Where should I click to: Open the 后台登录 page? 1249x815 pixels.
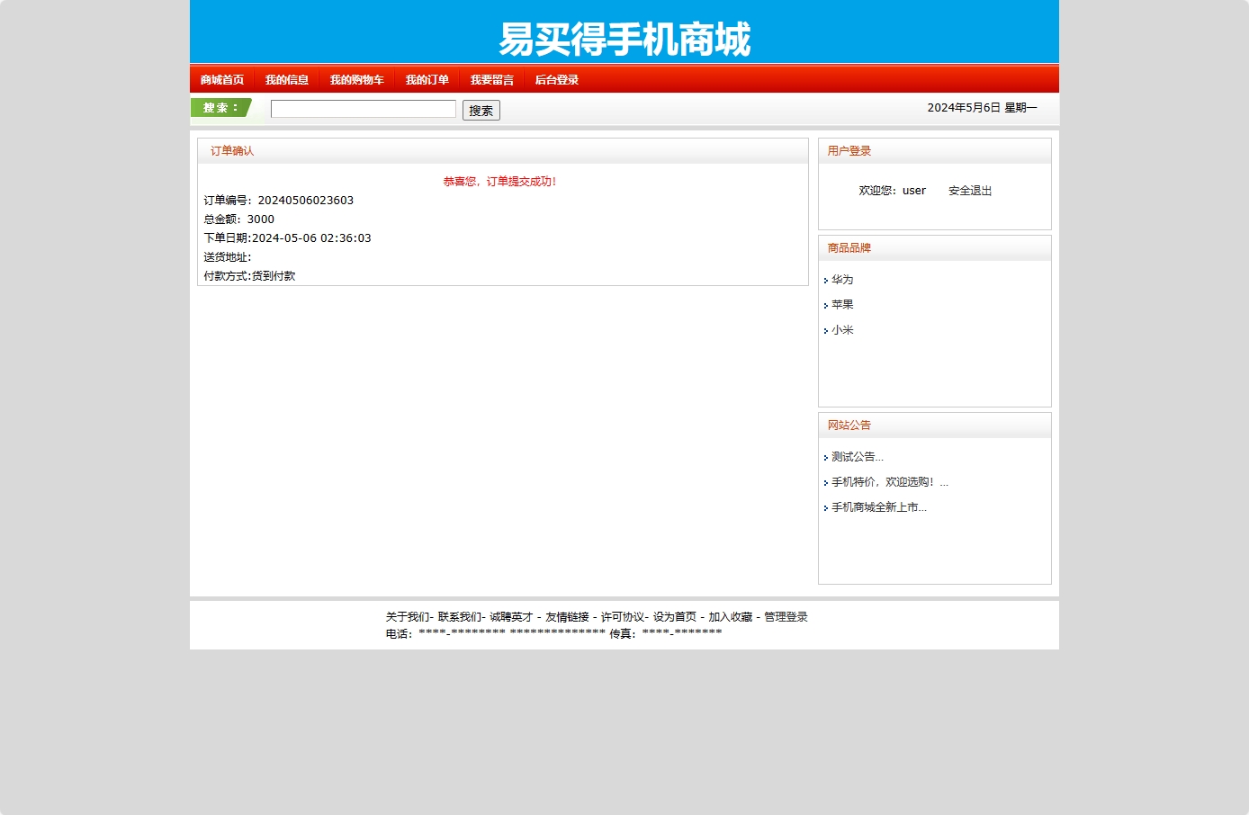click(x=556, y=79)
